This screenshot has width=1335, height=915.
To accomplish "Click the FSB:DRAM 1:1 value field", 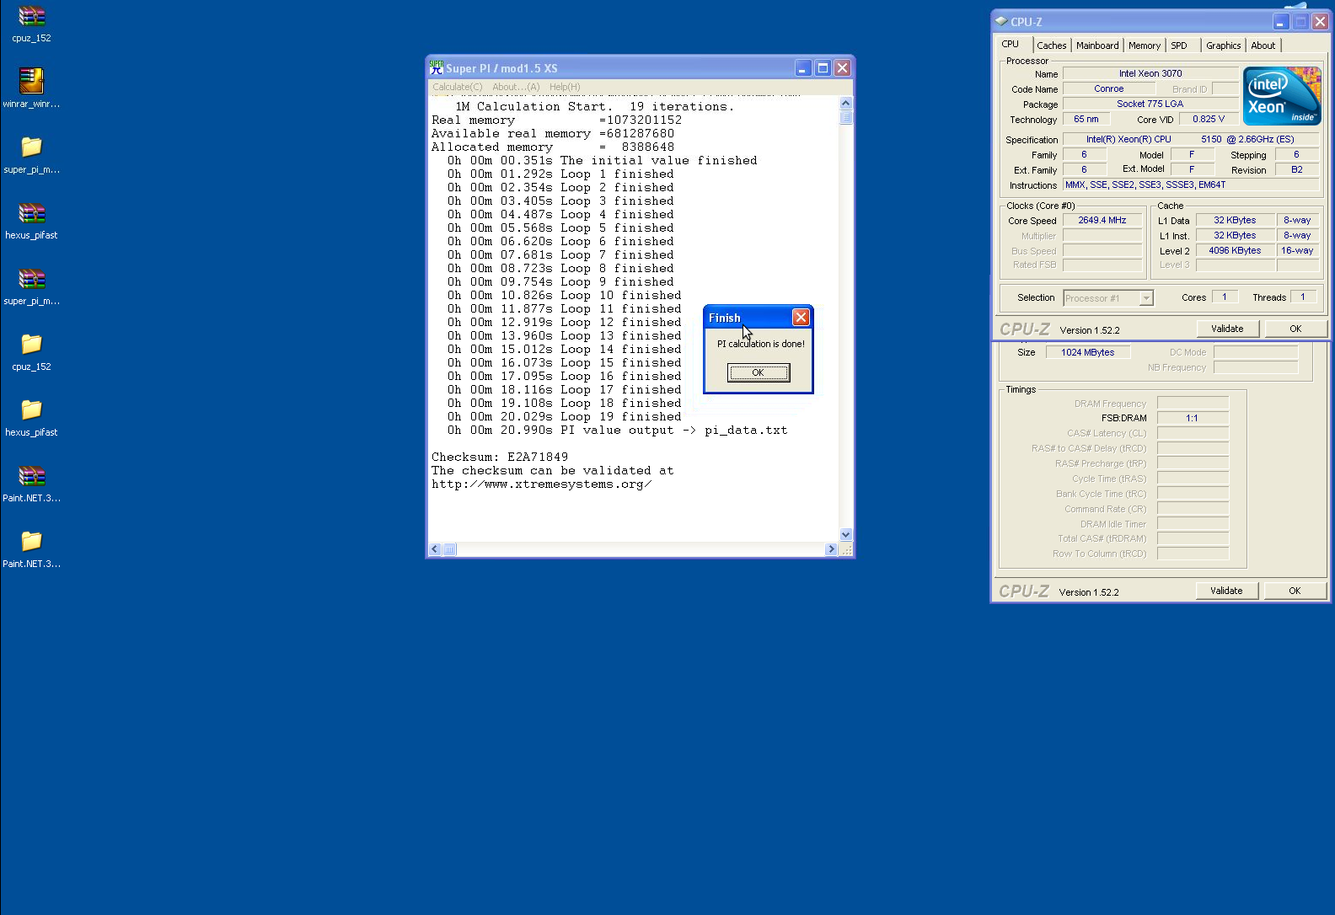I will [1193, 418].
